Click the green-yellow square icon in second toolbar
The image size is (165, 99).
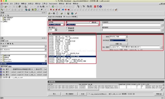pyautogui.click(x=35, y=10)
